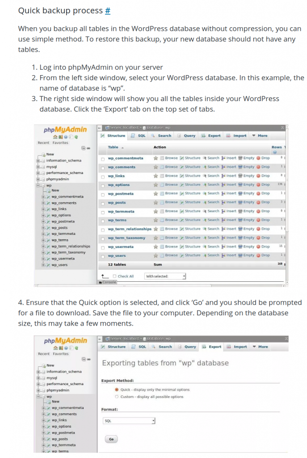Image resolution: width=307 pixels, height=458 pixels.
Task: Click the collapse-all icon in the tables list sidebar
Action: 83,148
